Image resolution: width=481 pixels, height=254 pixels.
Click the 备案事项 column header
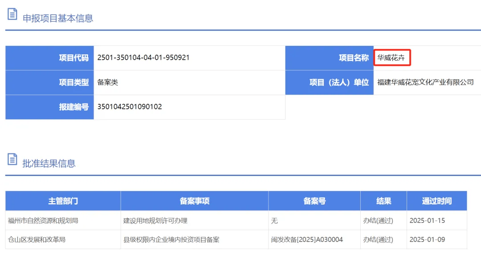195,201
